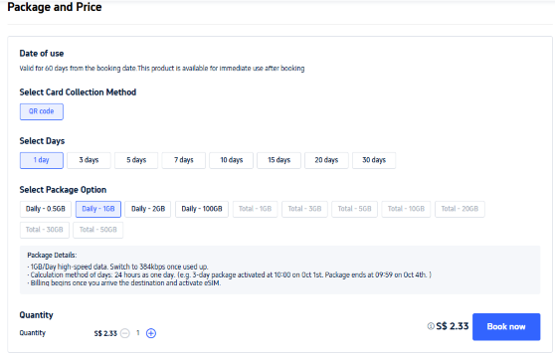Click the Select Card Collection Method label
The width and height of the screenshot is (555, 358).
click(78, 92)
